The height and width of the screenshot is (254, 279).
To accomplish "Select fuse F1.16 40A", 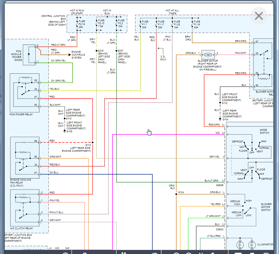I will 192,24.
